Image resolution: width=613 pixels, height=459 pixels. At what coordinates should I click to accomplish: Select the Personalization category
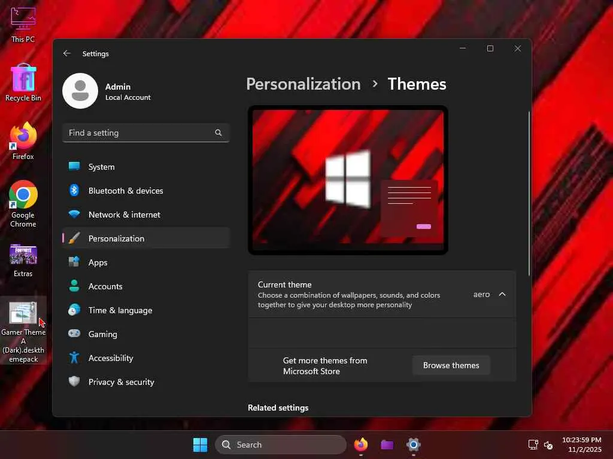146,238
